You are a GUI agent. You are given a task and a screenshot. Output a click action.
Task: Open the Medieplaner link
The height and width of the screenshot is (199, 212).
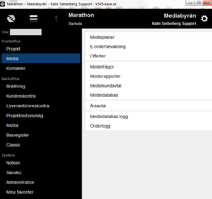coord(102,37)
